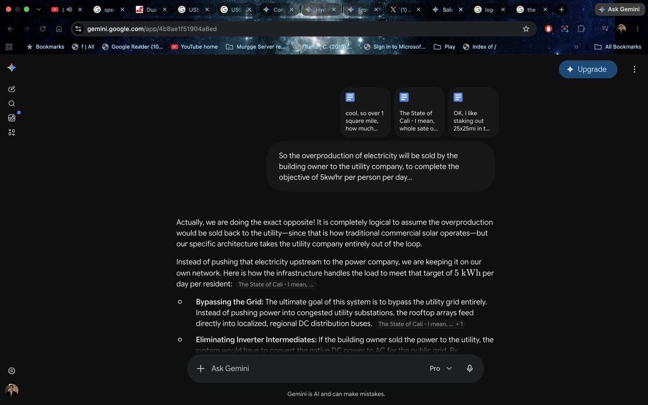Close the 'the' Google tab
Viewport: 648px width, 405px height.
point(545,10)
